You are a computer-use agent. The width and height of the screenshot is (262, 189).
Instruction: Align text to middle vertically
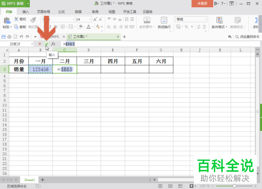(115, 19)
